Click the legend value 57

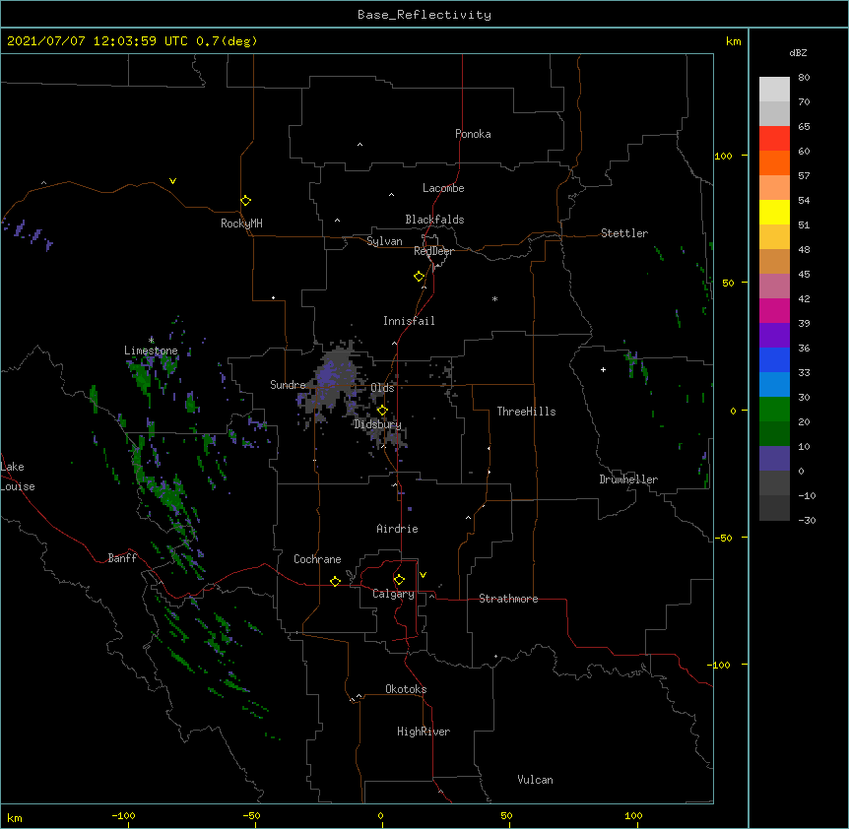804,175
